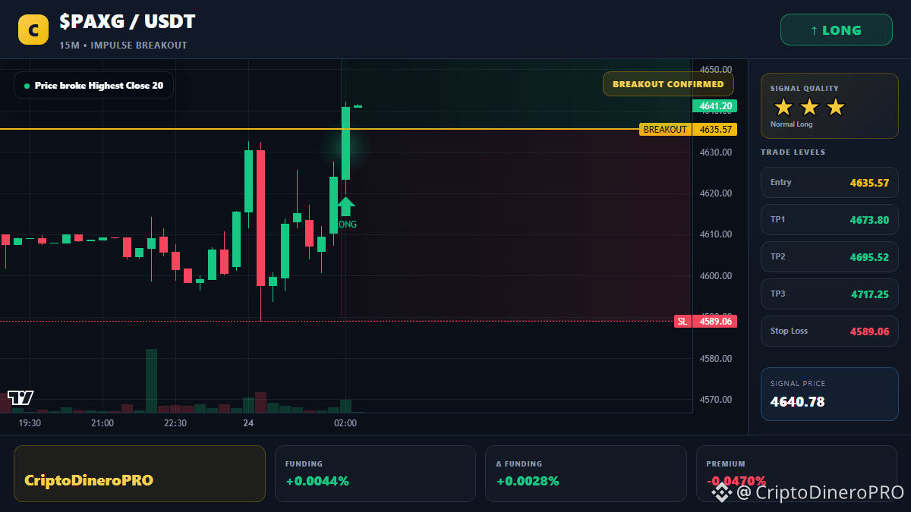Click the second signal quality star

809,107
